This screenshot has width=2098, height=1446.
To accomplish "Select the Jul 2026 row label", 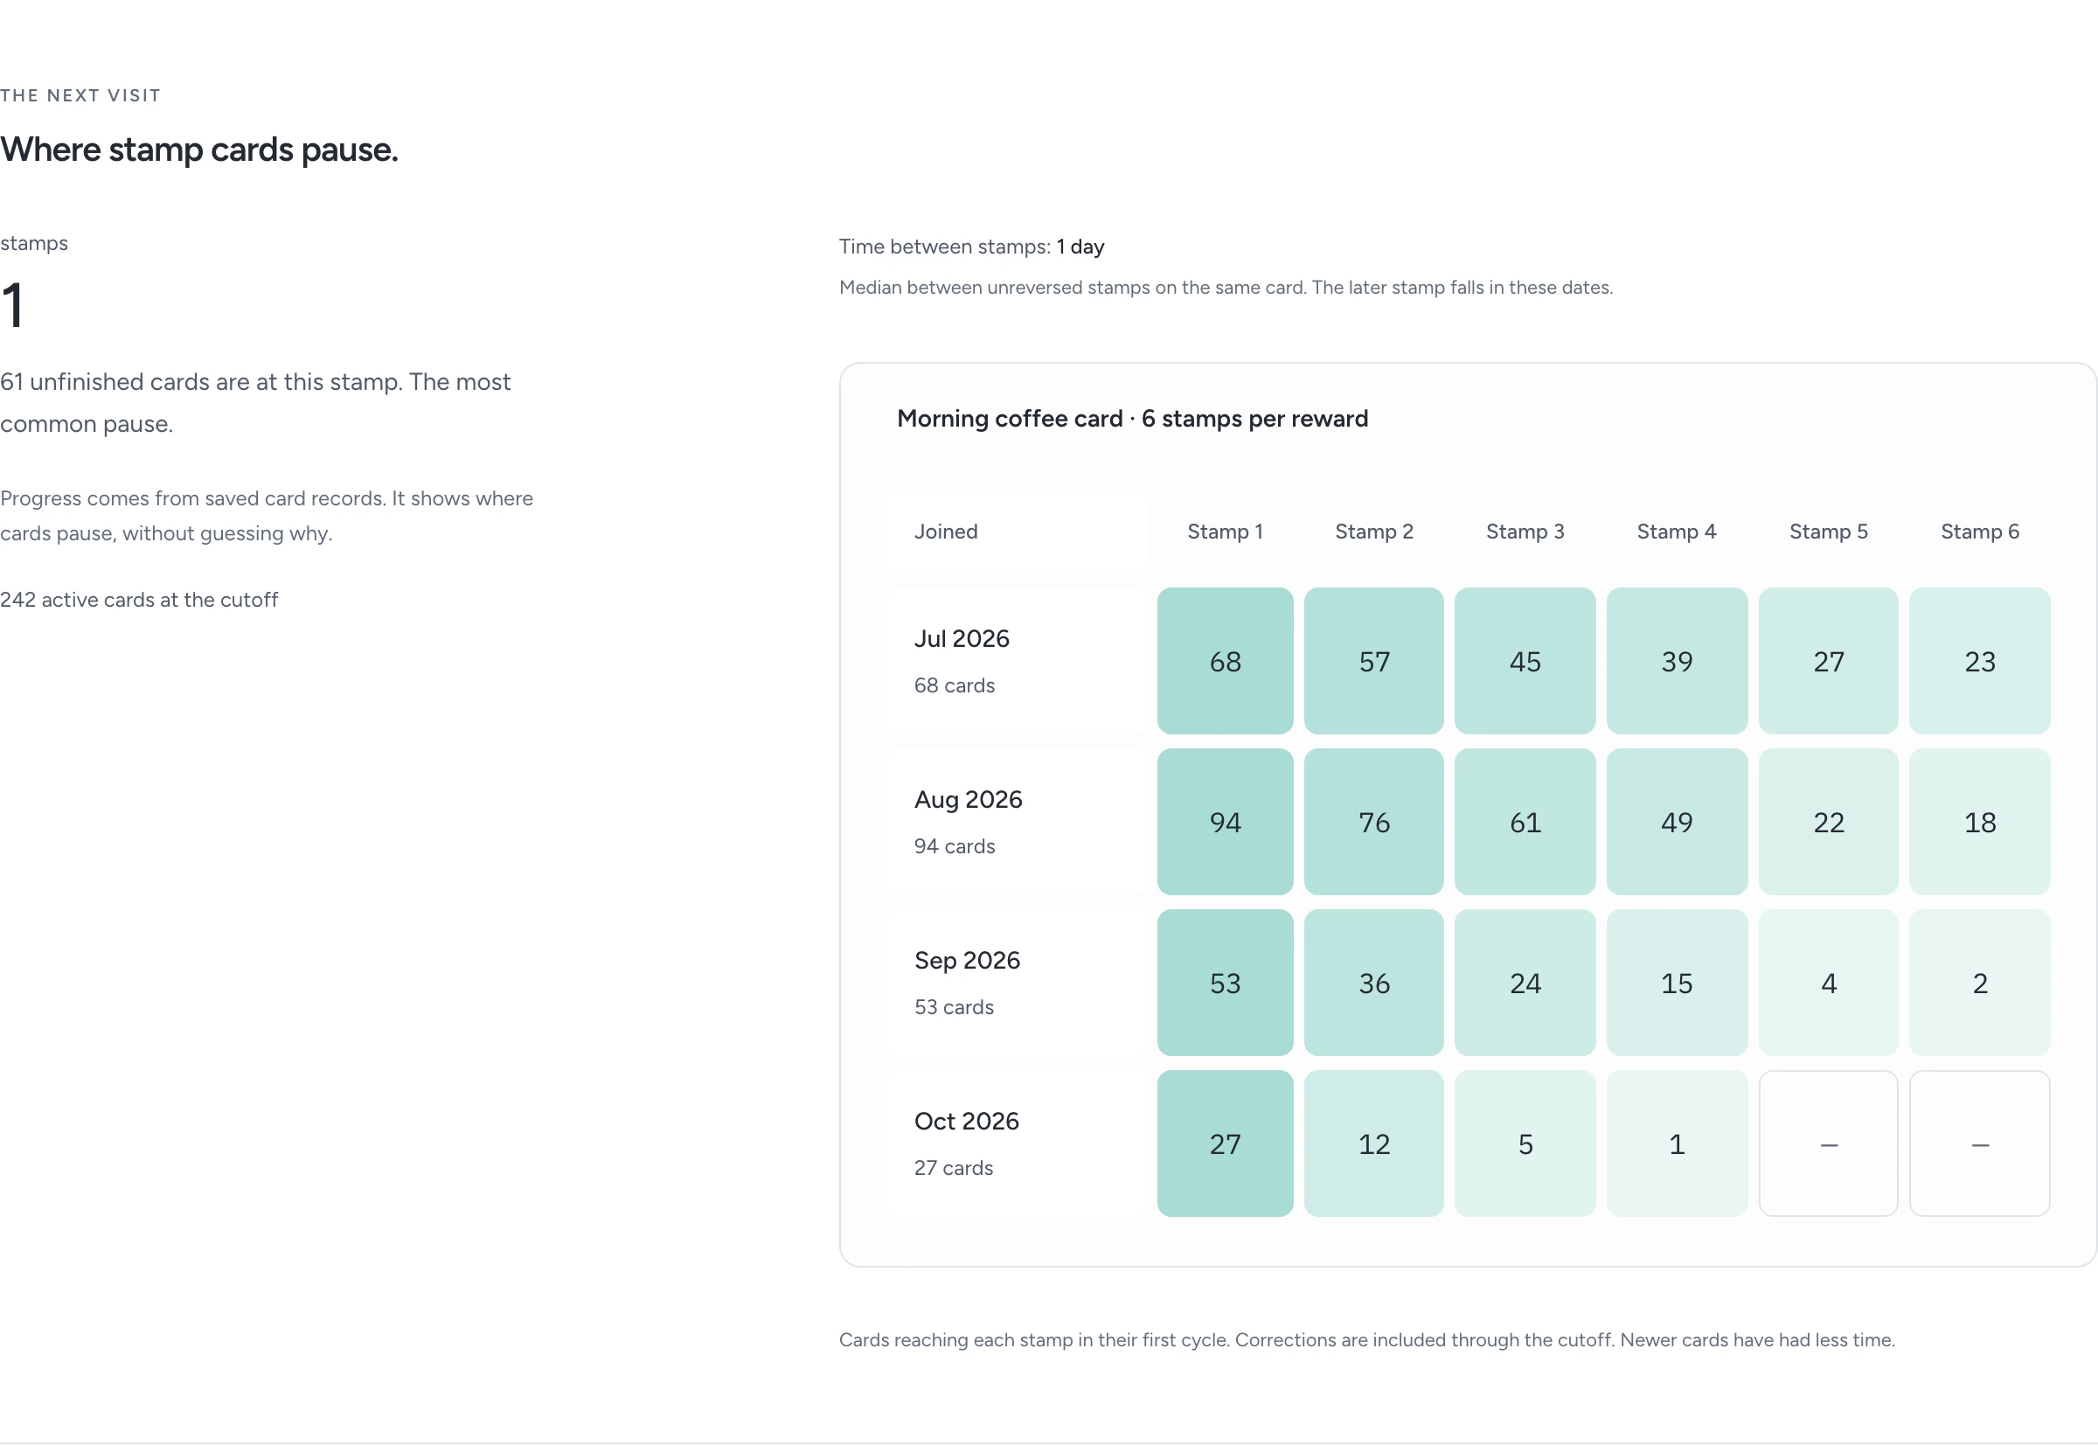I will (1017, 660).
